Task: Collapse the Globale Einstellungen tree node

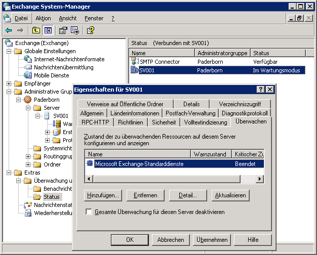Action: [x=9, y=51]
